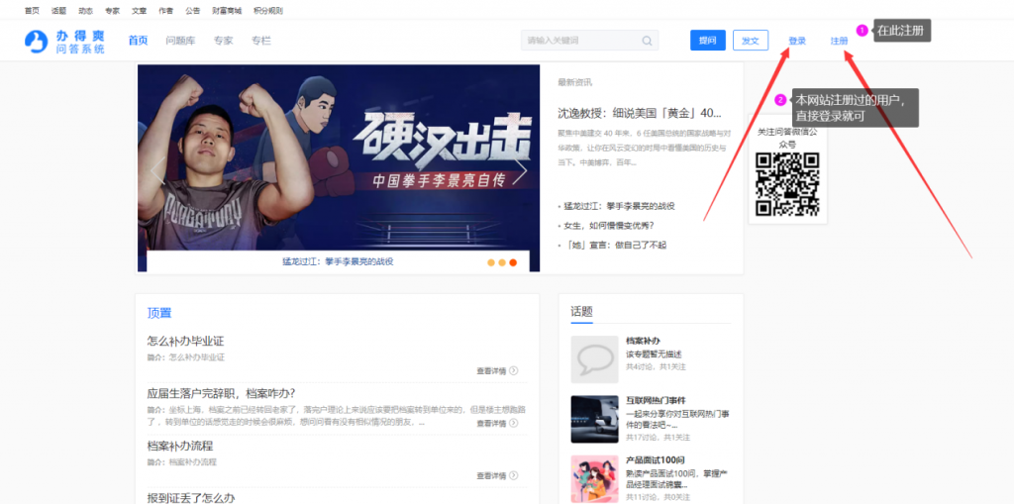Click the 登录 link
Image resolution: width=1014 pixels, height=504 pixels.
pyautogui.click(x=797, y=41)
